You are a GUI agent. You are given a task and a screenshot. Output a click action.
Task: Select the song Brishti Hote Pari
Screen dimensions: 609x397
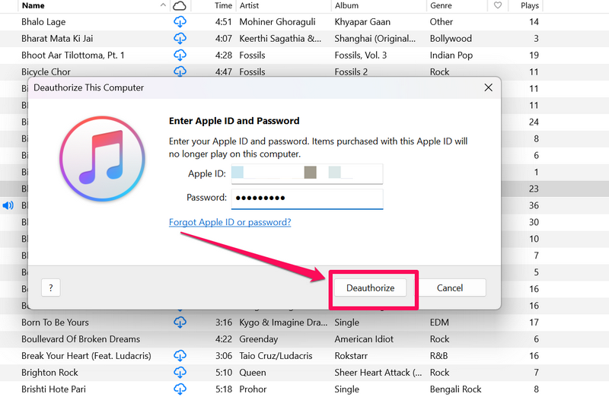coord(53,389)
